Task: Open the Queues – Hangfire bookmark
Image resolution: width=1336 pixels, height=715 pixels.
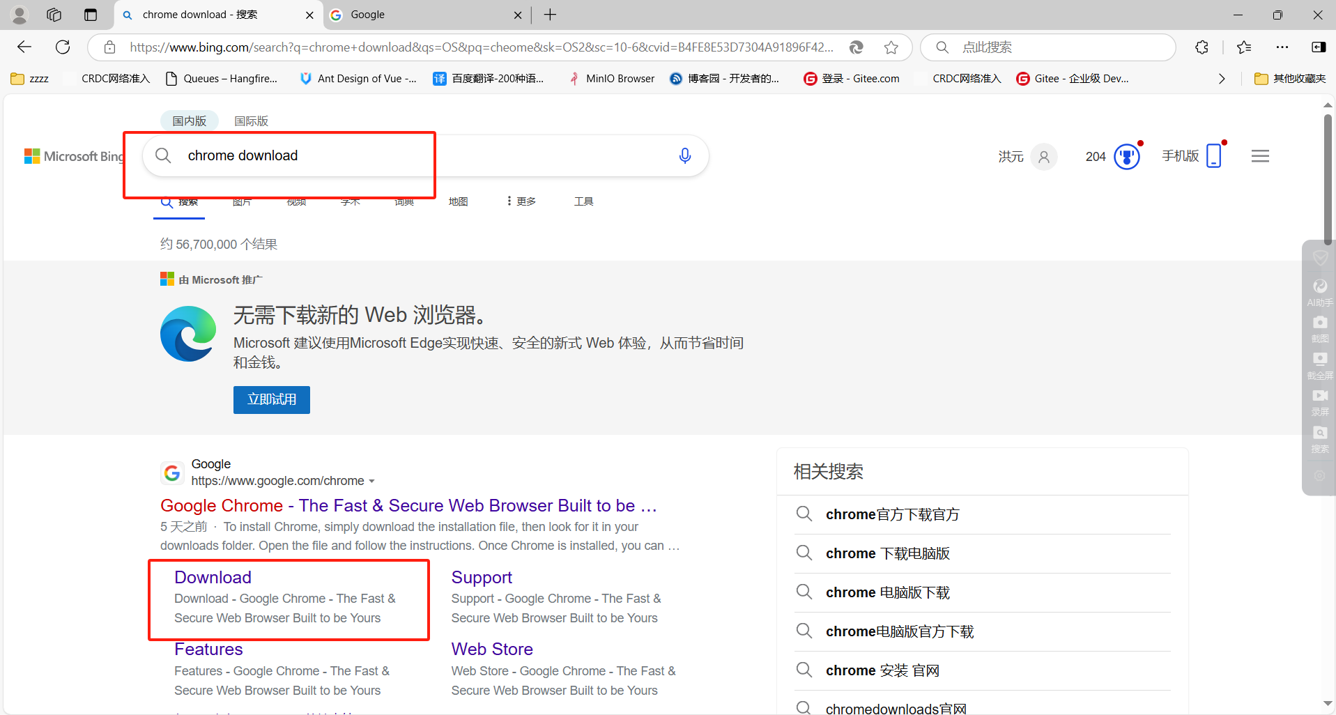Action: (221, 79)
